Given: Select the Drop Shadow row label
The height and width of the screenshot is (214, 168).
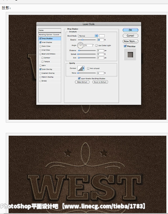Looking at the screenshot, I should [47, 39].
